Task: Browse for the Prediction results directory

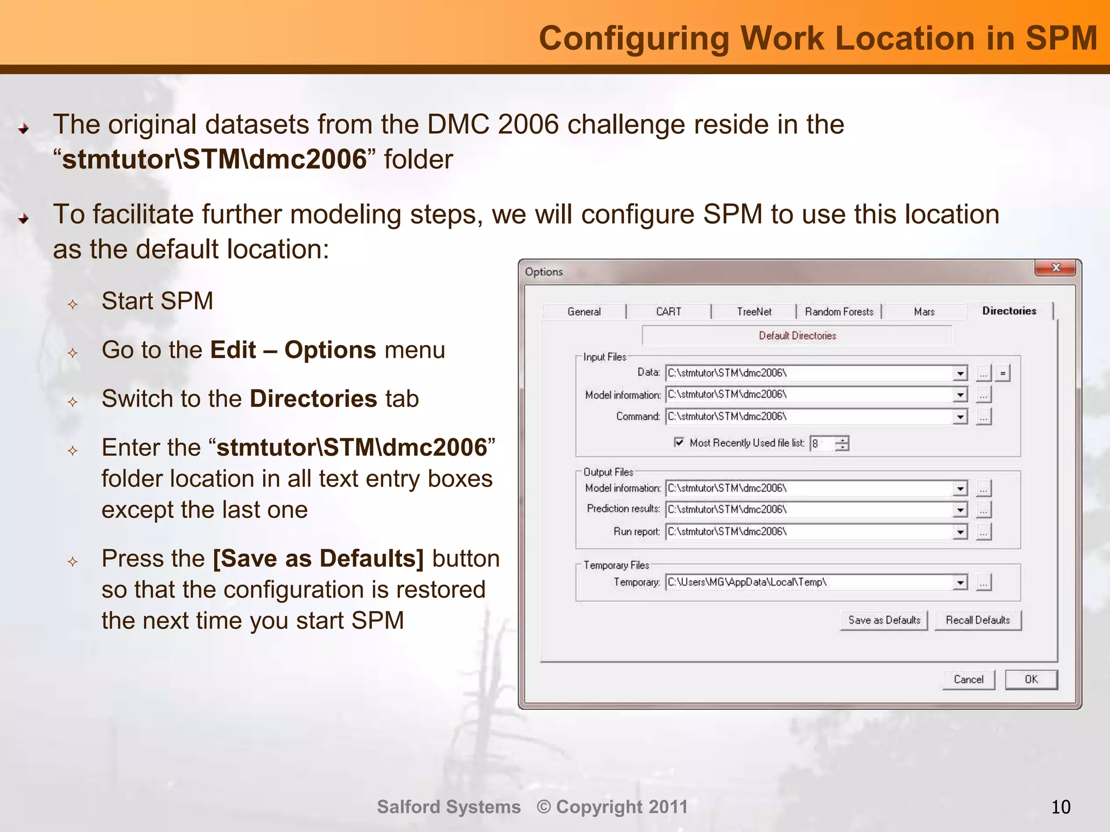Action: 984,510
